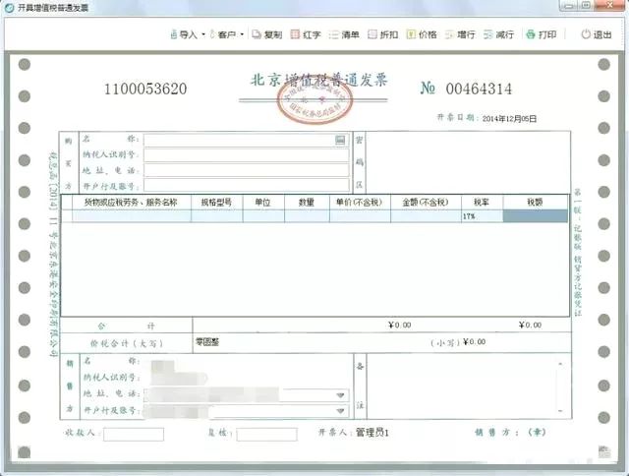This screenshot has width=629, height=476.
Task: Select the 17% tax rate cell
Action: coord(482,216)
